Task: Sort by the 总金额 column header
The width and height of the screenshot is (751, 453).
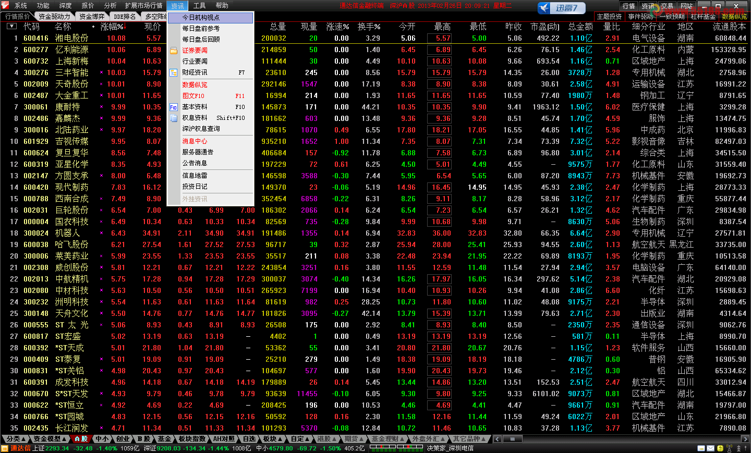Action: [x=580, y=26]
